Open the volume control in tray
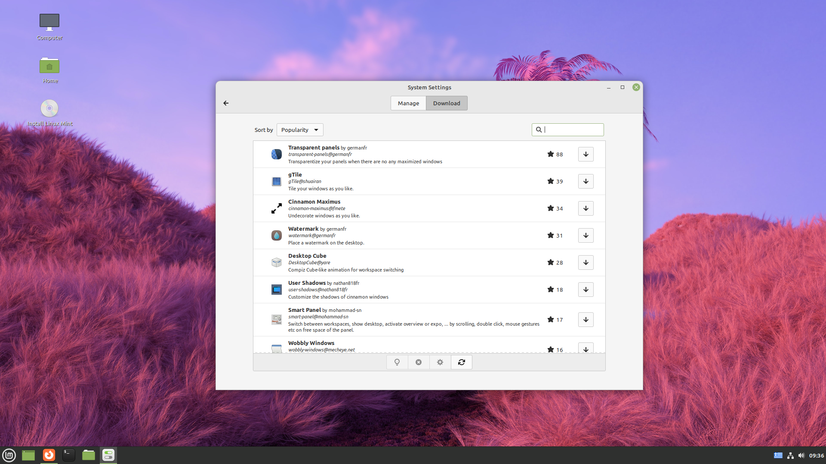 point(801,455)
